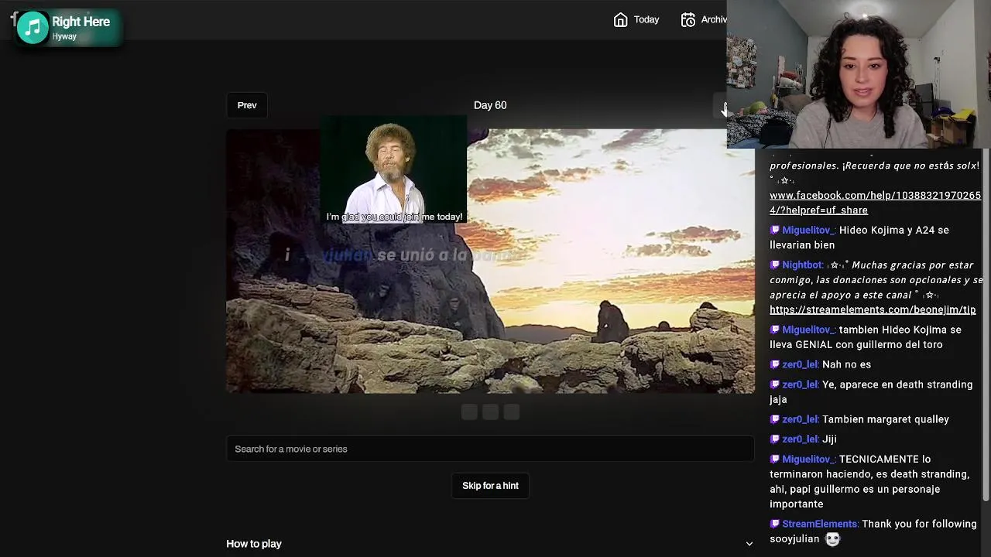This screenshot has width=991, height=557.
Task: Select the second guess square below image
Action: (x=490, y=412)
